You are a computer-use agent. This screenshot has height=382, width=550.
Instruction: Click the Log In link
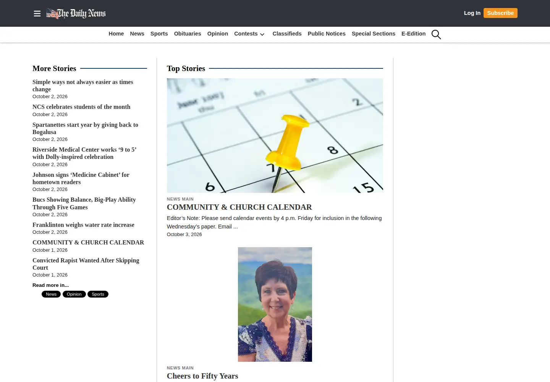click(472, 13)
